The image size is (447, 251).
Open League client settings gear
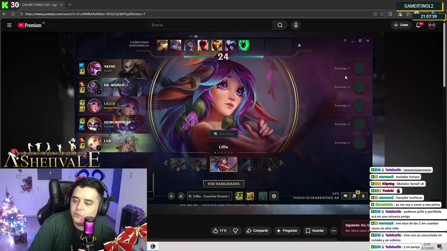[x=360, y=41]
